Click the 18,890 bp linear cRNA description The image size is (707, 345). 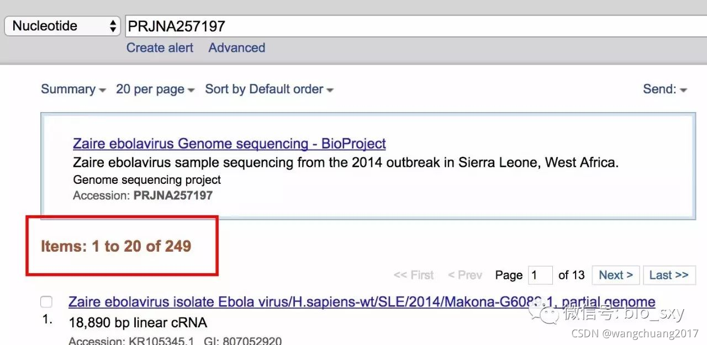[x=138, y=322]
